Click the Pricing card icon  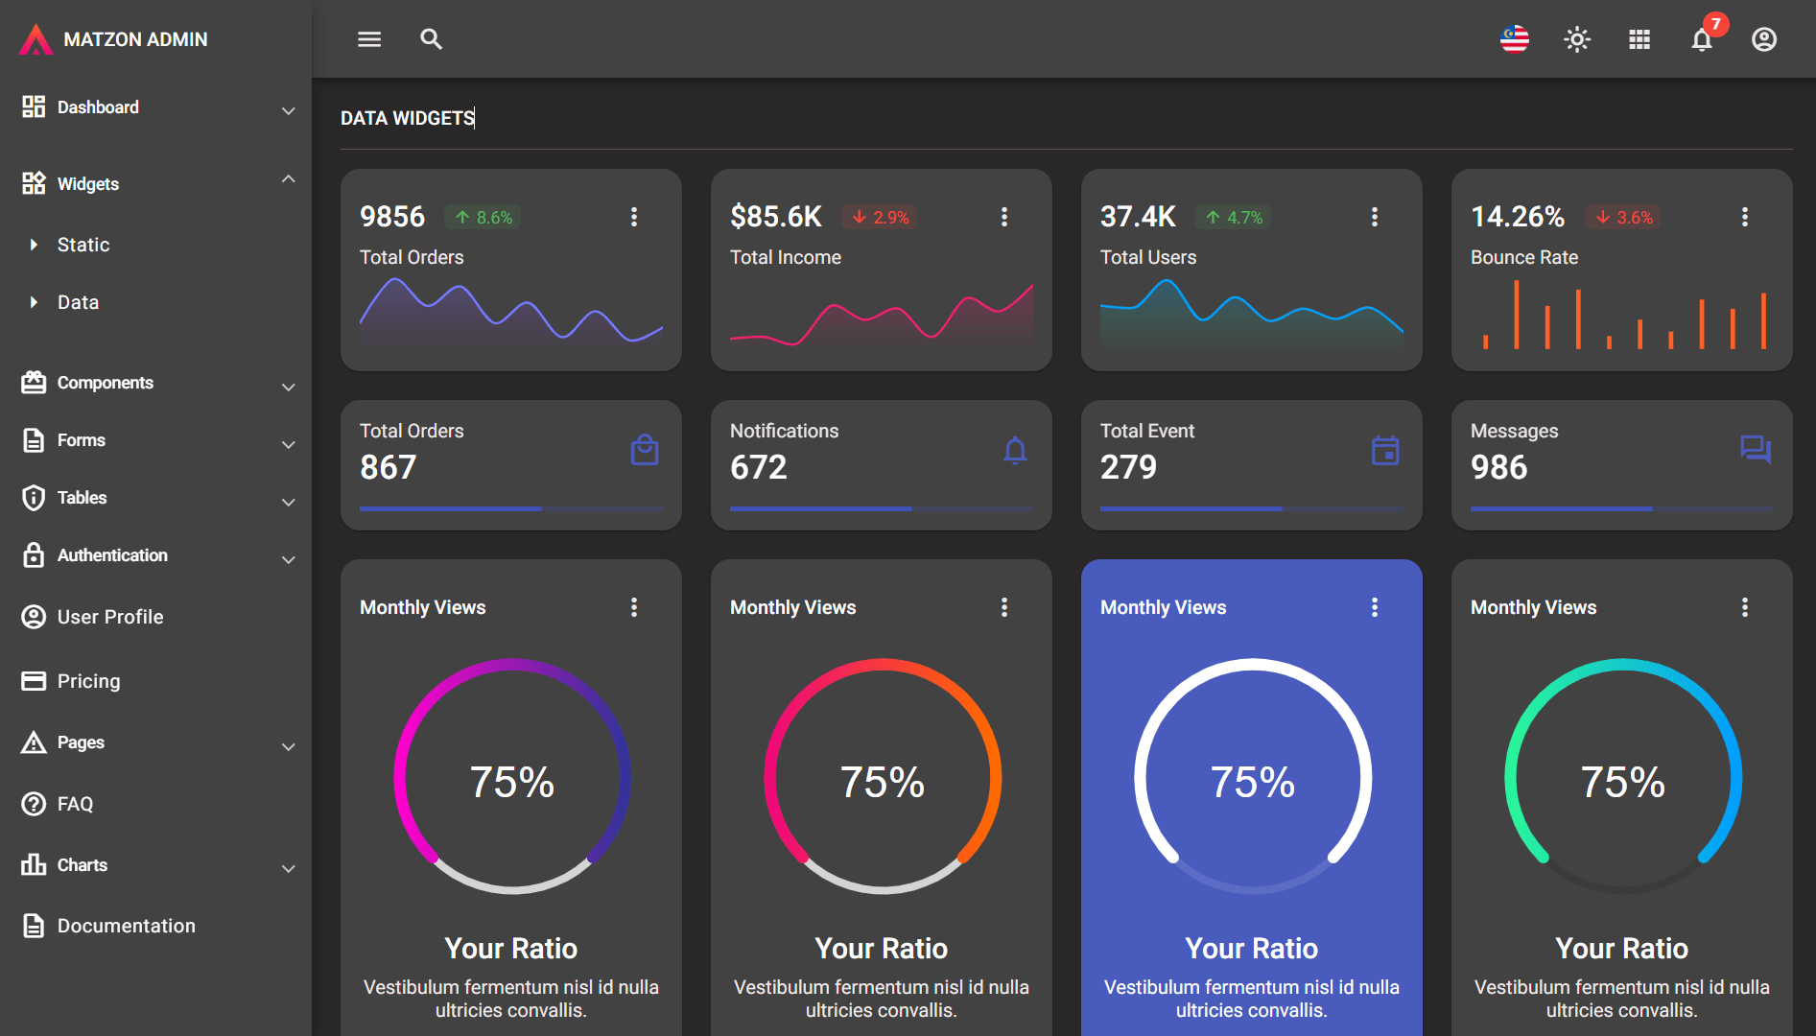(34, 681)
